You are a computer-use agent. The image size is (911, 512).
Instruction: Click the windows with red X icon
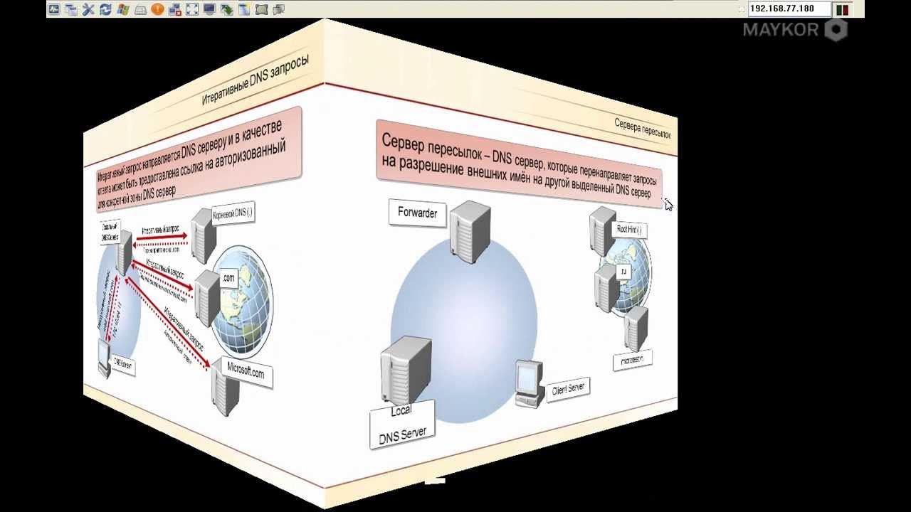(174, 9)
